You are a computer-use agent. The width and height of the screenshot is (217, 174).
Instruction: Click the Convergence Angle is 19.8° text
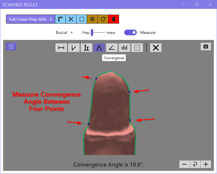pos(109,165)
